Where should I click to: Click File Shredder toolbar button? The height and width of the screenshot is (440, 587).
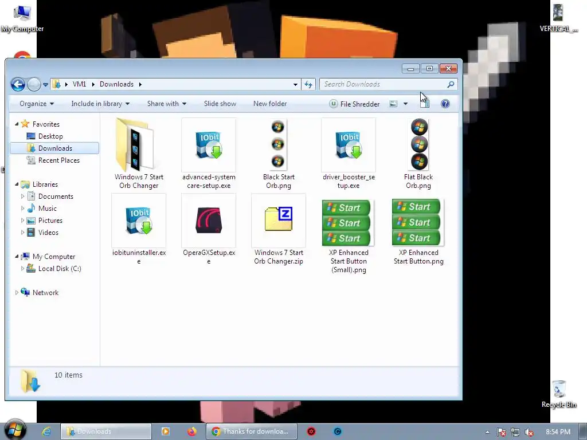[354, 104]
